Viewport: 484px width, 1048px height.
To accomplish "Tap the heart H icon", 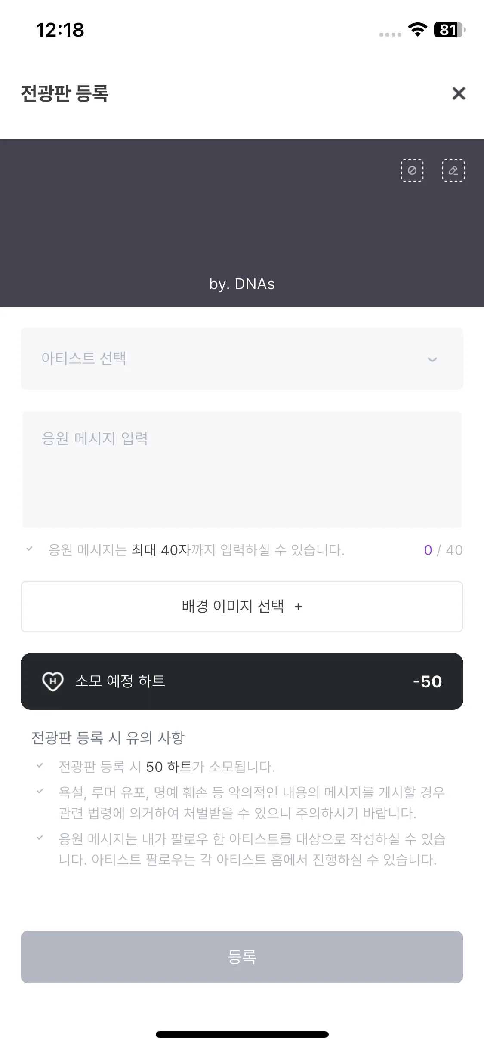I will (52, 681).
